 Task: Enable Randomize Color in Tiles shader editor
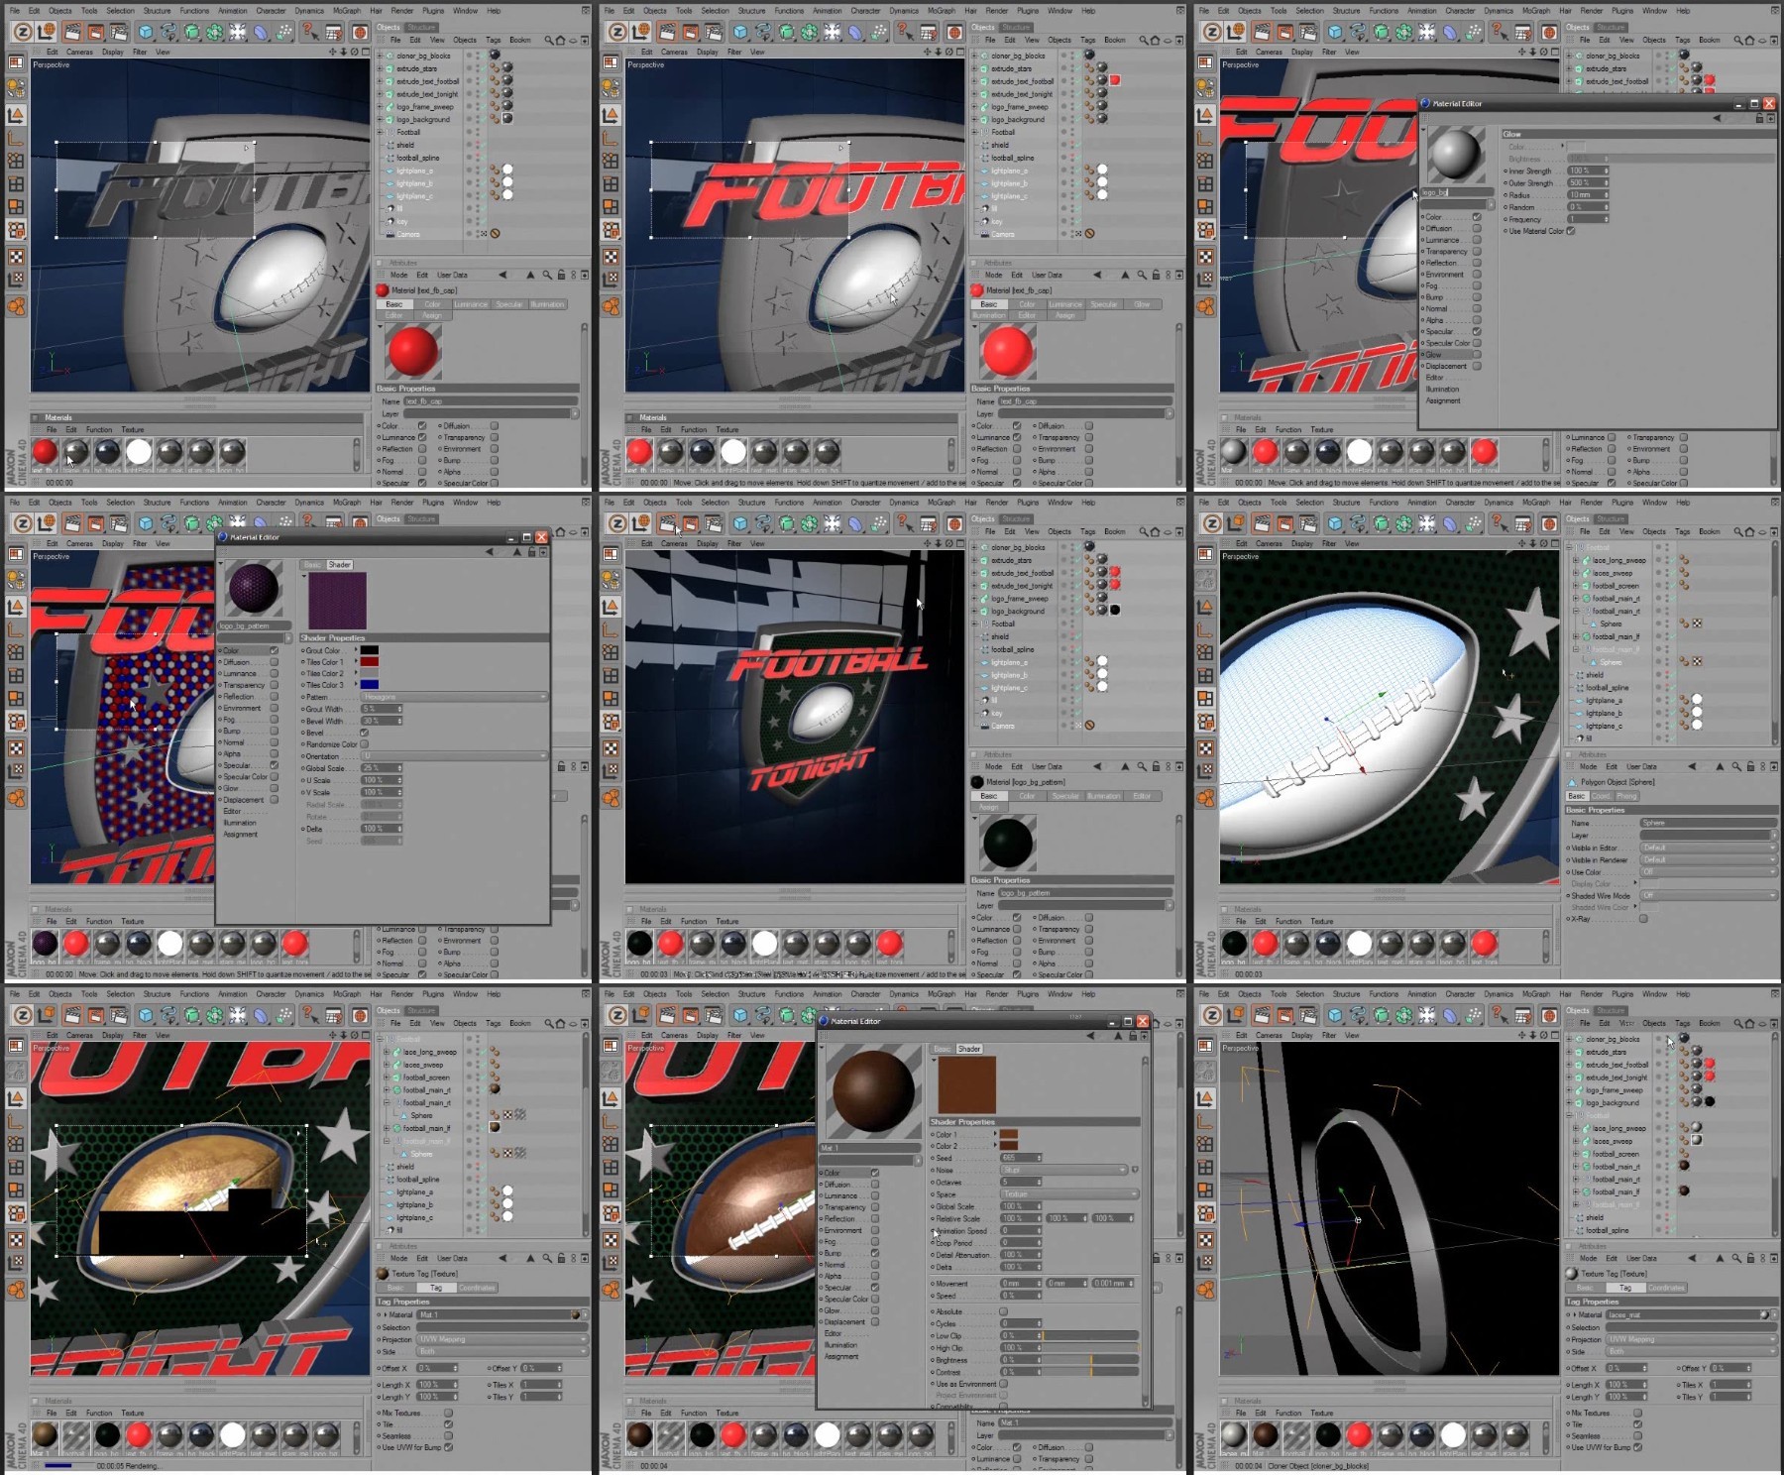(x=364, y=744)
